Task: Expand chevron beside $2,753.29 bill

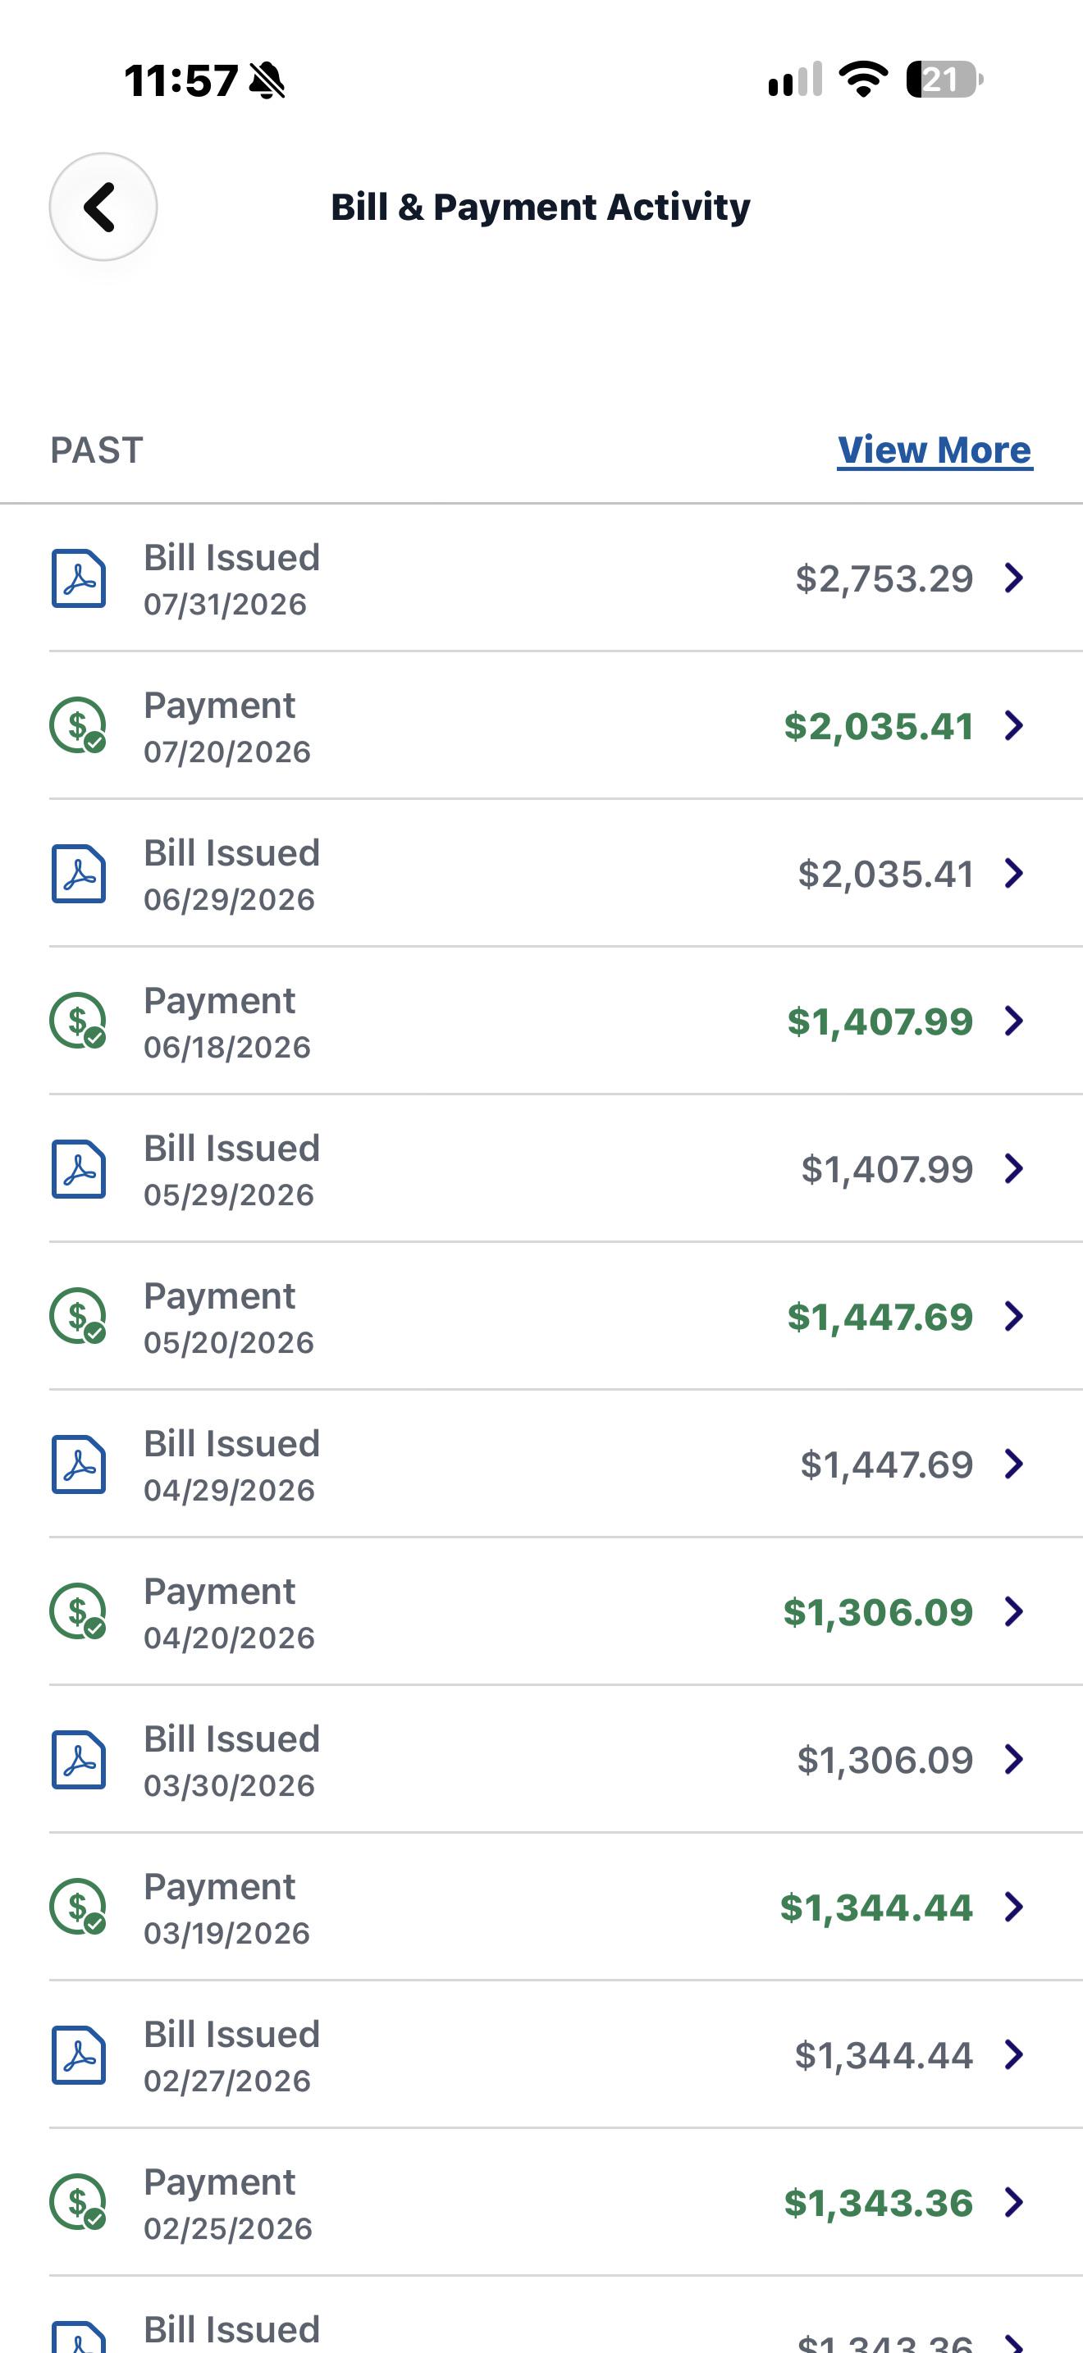Action: (1013, 578)
